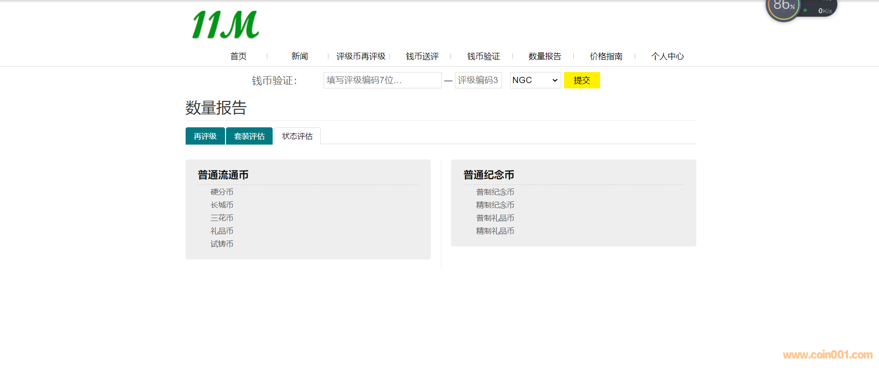This screenshot has height=368, width=879.
Task: Open 评级币再评级 in the navigation bar
Action: 361,56
